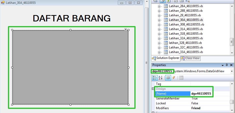This screenshot has width=235, height=113.
Task: Click the View Class Diagram magnifier icon
Action: coord(188,1)
